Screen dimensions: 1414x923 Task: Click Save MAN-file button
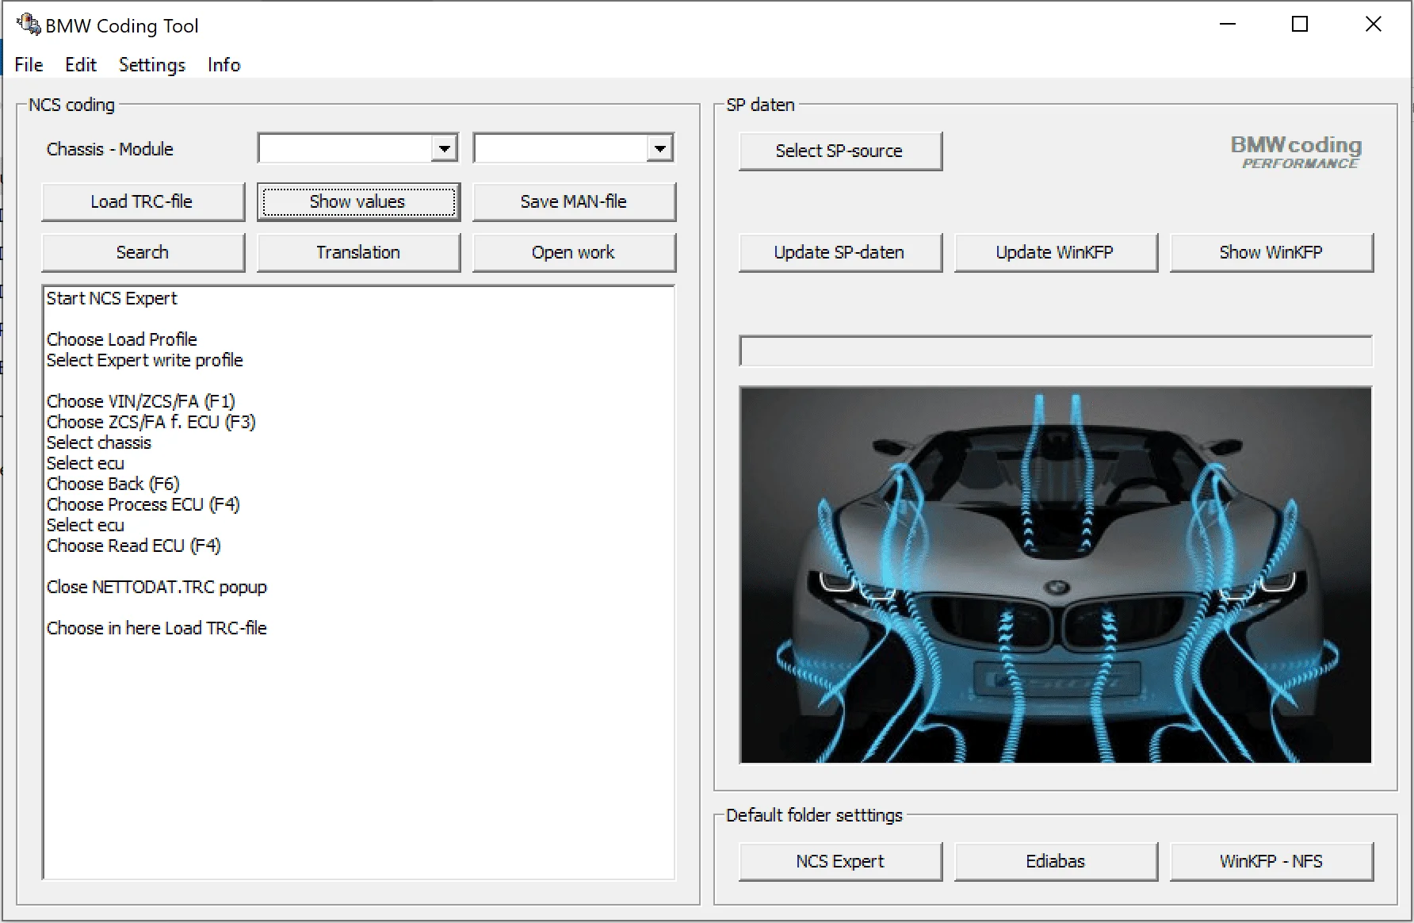[x=574, y=202]
